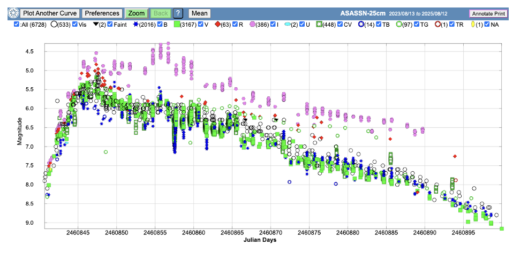The image size is (513, 260).
Task: Toggle the CV band checkbox
Action: [x=340, y=25]
